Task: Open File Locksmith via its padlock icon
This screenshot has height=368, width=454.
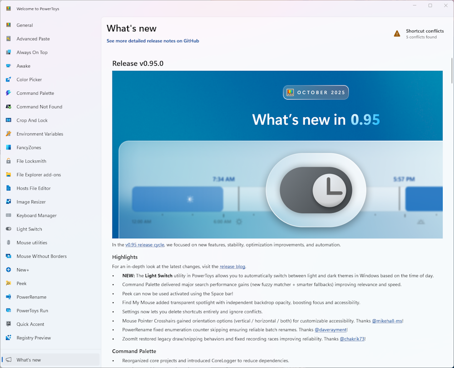Action: 8,161
